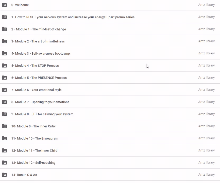The image size is (220, 183).
Task: Click the shared folder icon next to Module 3
Action: coord(4,53)
